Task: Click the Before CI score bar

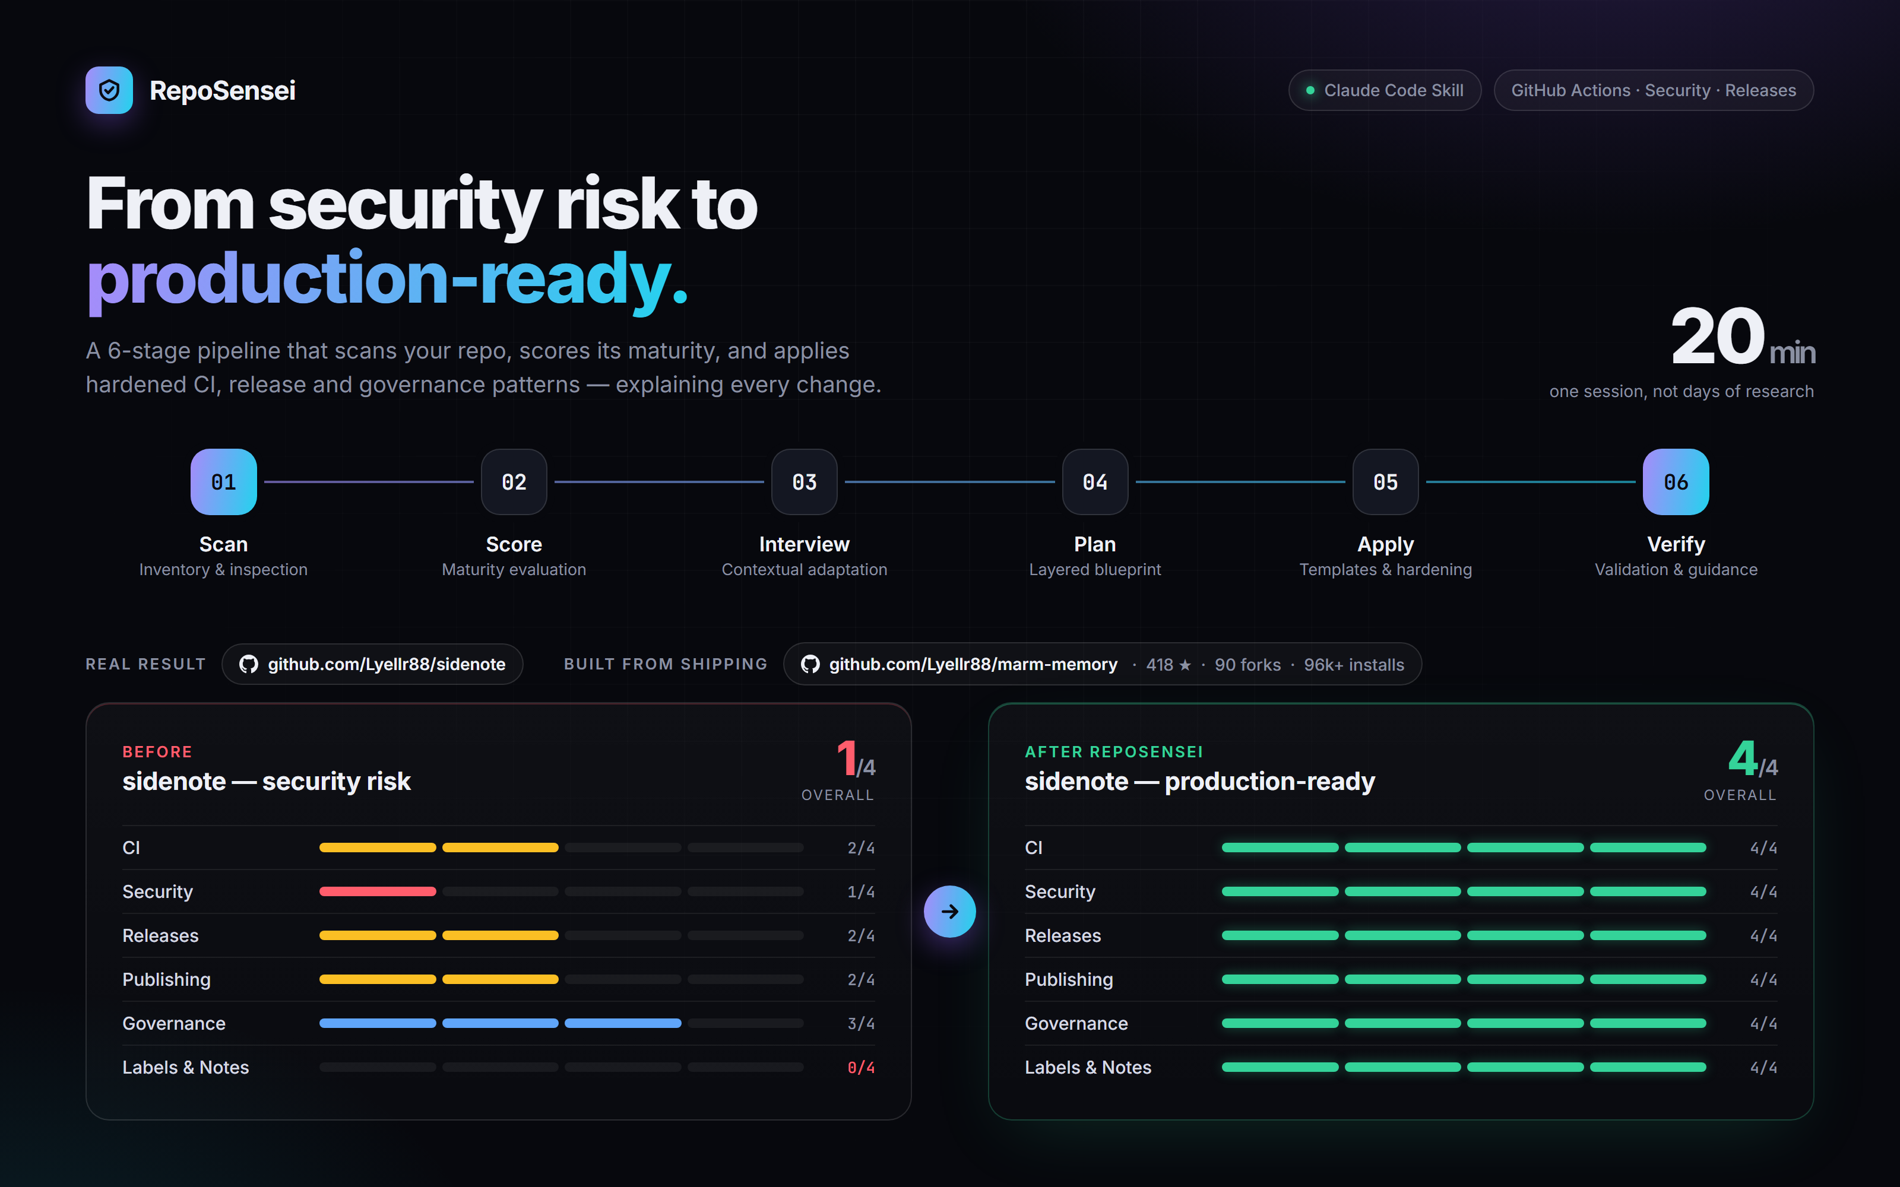Action: pos(561,848)
